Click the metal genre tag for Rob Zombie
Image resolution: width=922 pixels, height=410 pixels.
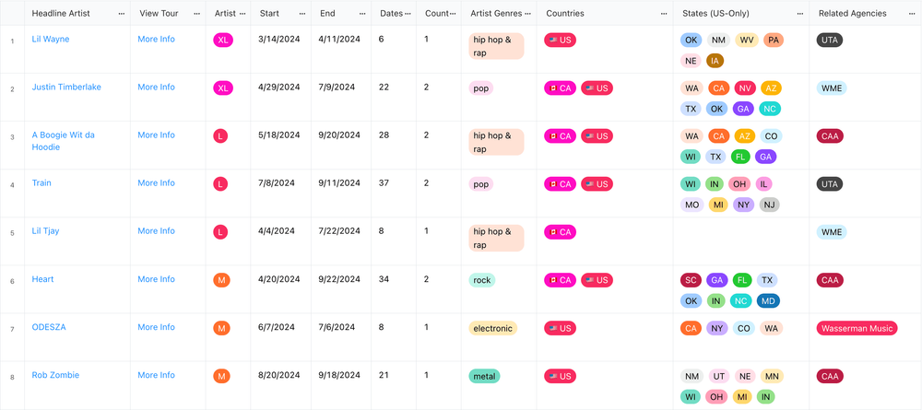click(485, 376)
